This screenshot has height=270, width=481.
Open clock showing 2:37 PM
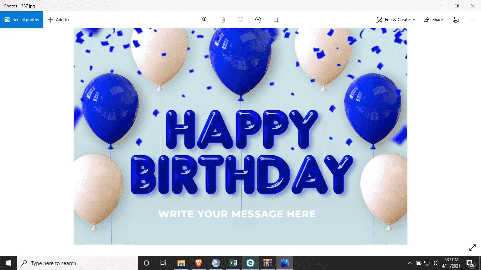coord(451,263)
